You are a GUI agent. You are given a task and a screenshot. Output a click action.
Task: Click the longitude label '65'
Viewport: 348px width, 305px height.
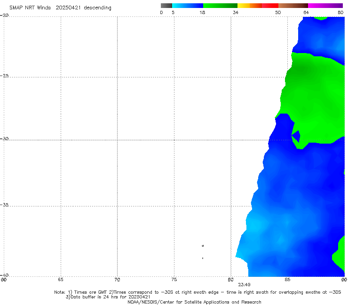pos(60,280)
